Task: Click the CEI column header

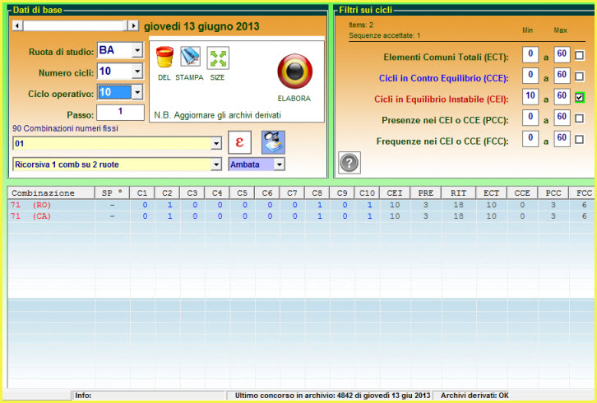Action: tap(395, 192)
